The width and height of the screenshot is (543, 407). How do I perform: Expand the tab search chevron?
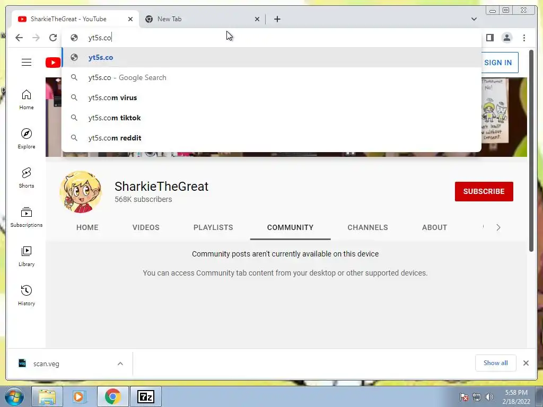click(x=474, y=19)
